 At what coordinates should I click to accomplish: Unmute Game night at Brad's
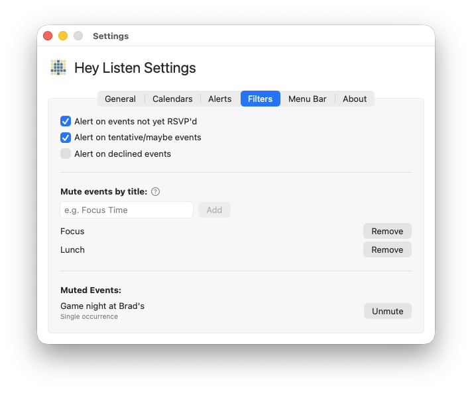(x=387, y=311)
